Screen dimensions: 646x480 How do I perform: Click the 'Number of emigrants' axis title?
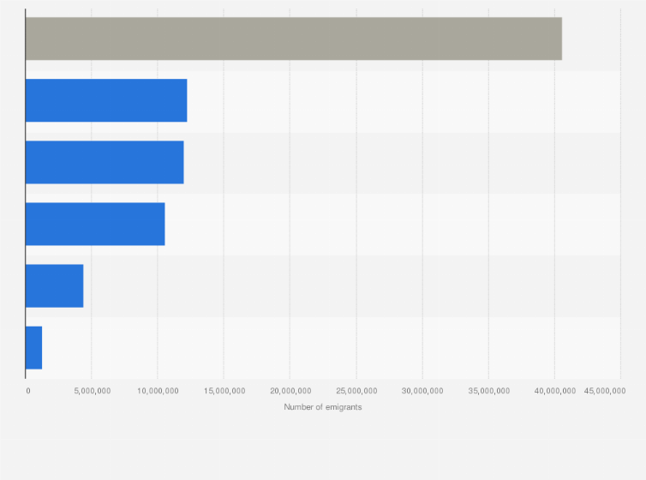323,407
